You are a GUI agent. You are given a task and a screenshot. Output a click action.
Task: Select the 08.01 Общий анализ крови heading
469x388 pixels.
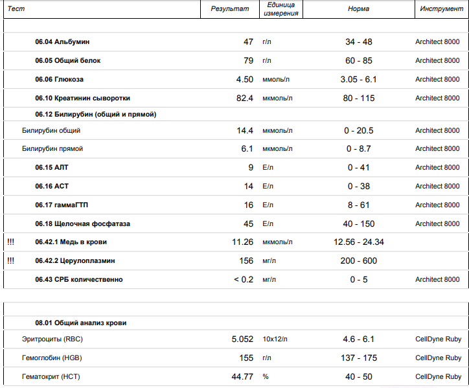81,322
